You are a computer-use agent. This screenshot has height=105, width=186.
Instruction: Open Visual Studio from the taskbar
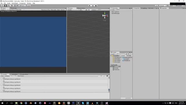107,103
